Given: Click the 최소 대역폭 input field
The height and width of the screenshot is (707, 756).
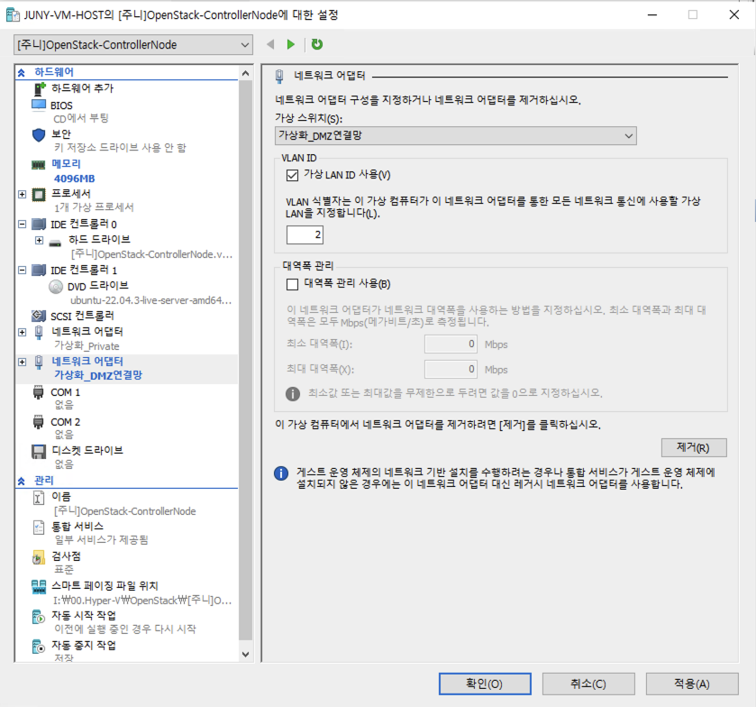Looking at the screenshot, I should 451,344.
